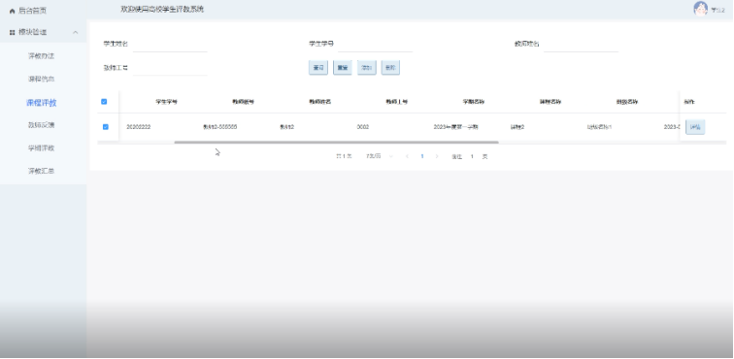Open 评教汇总 in the sidebar
Screen dimensions: 734x359
coord(41,171)
